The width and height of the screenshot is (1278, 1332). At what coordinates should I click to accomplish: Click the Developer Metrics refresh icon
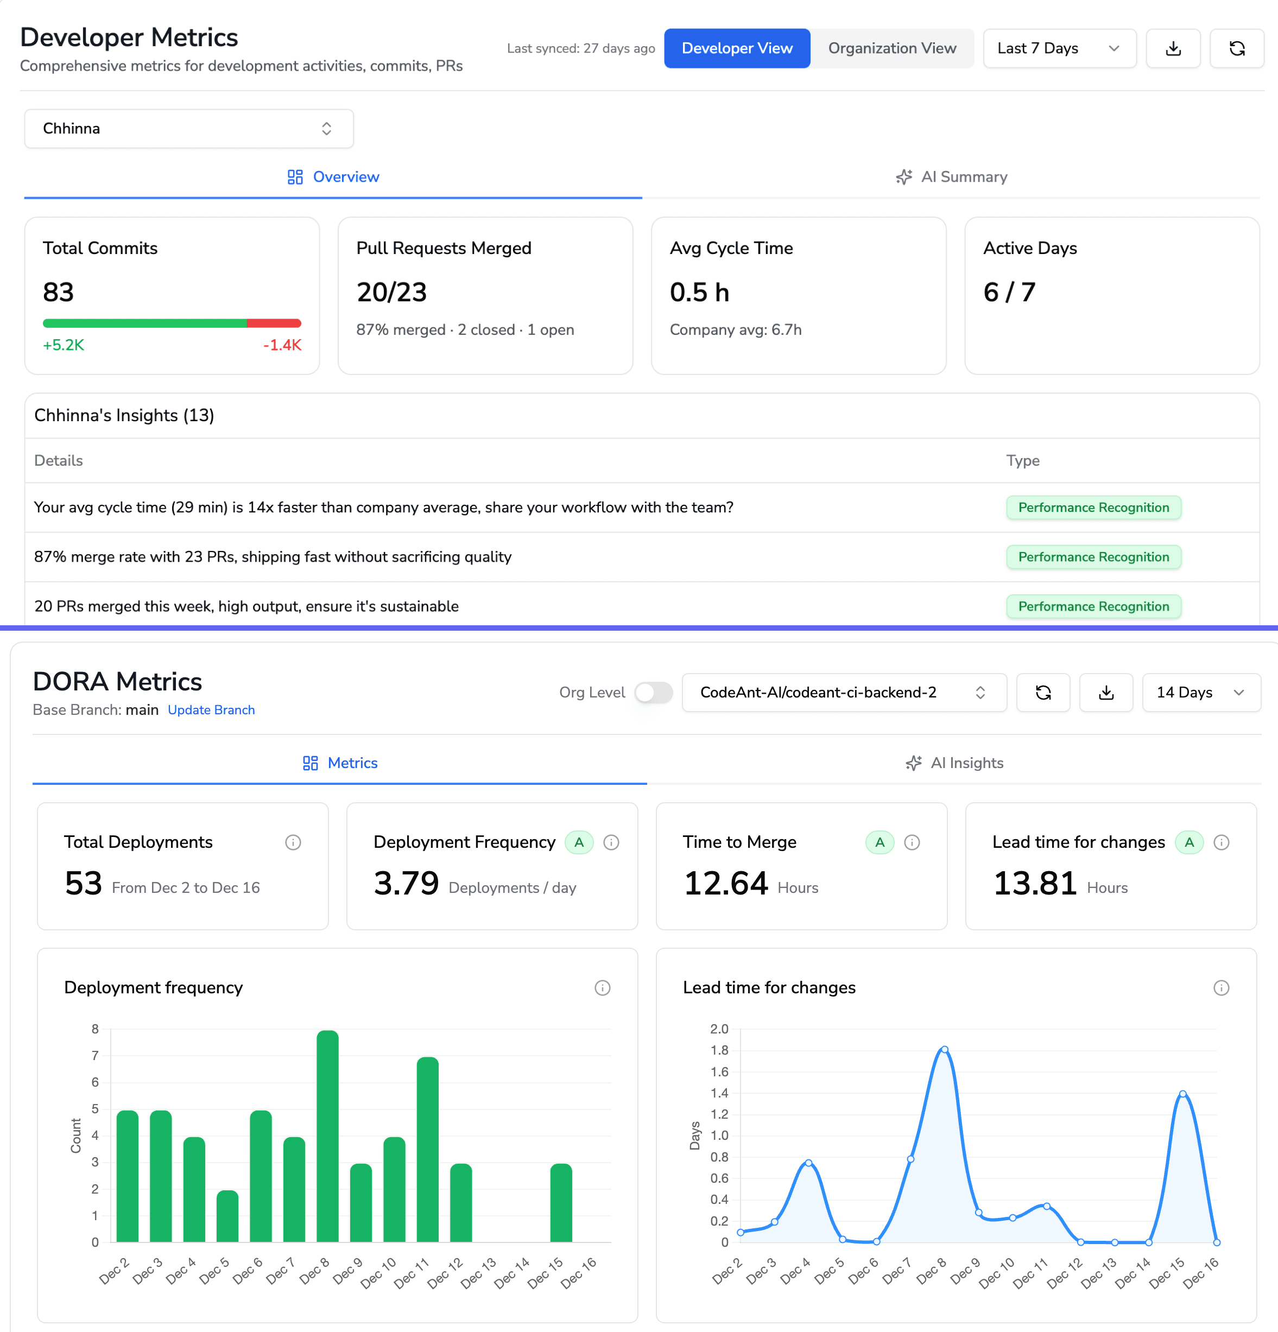coord(1237,48)
